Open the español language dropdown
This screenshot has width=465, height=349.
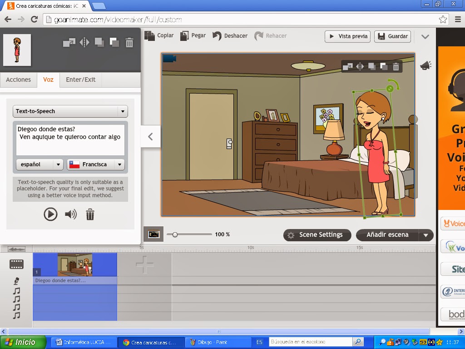39,165
